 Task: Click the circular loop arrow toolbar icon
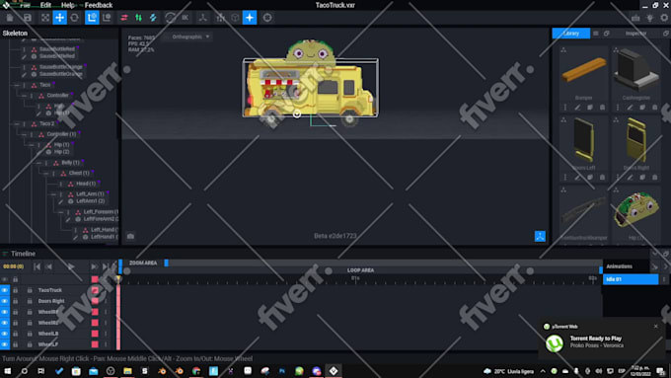(x=171, y=18)
